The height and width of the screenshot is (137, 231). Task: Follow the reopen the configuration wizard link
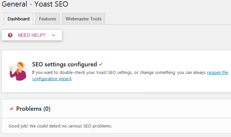[218, 73]
